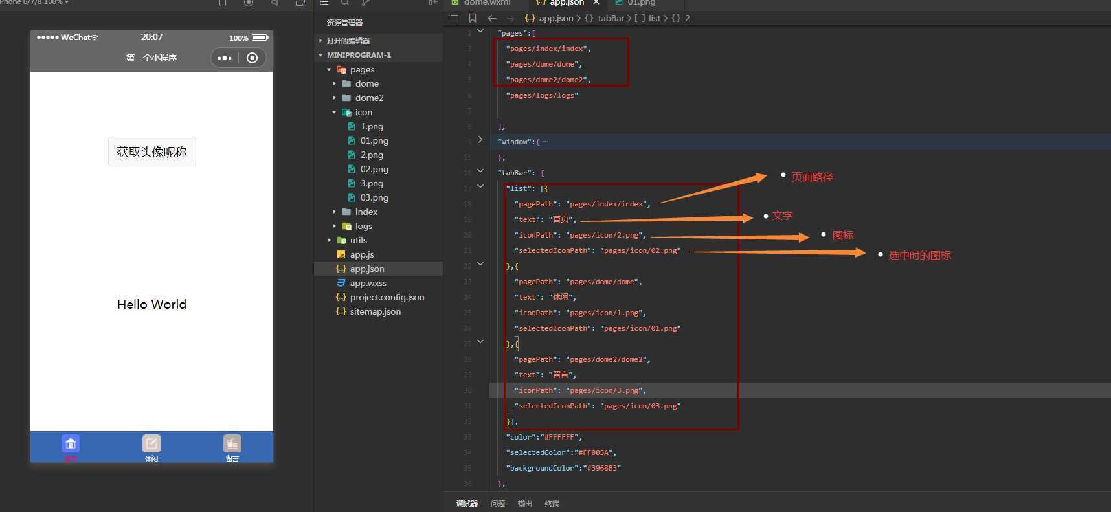The width and height of the screenshot is (1111, 512).
Task: Click the outline list icon in breadcrumb bar
Action: point(453,18)
